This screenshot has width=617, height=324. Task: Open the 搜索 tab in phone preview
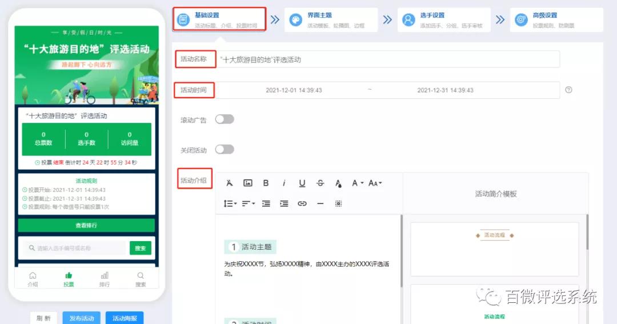point(141,279)
